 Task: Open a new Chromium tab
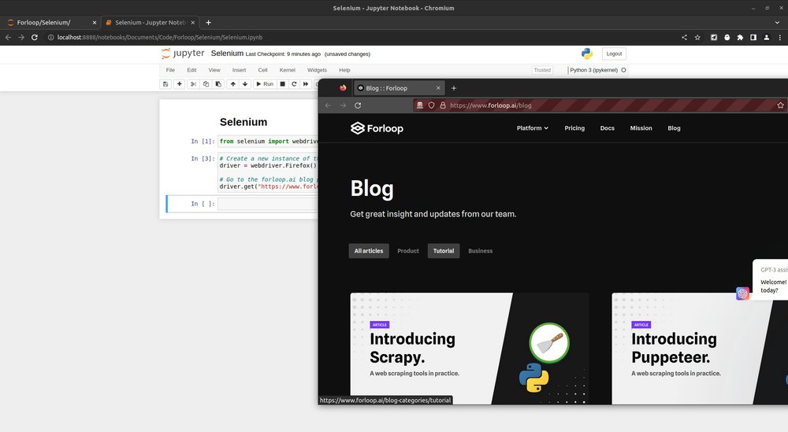208,23
